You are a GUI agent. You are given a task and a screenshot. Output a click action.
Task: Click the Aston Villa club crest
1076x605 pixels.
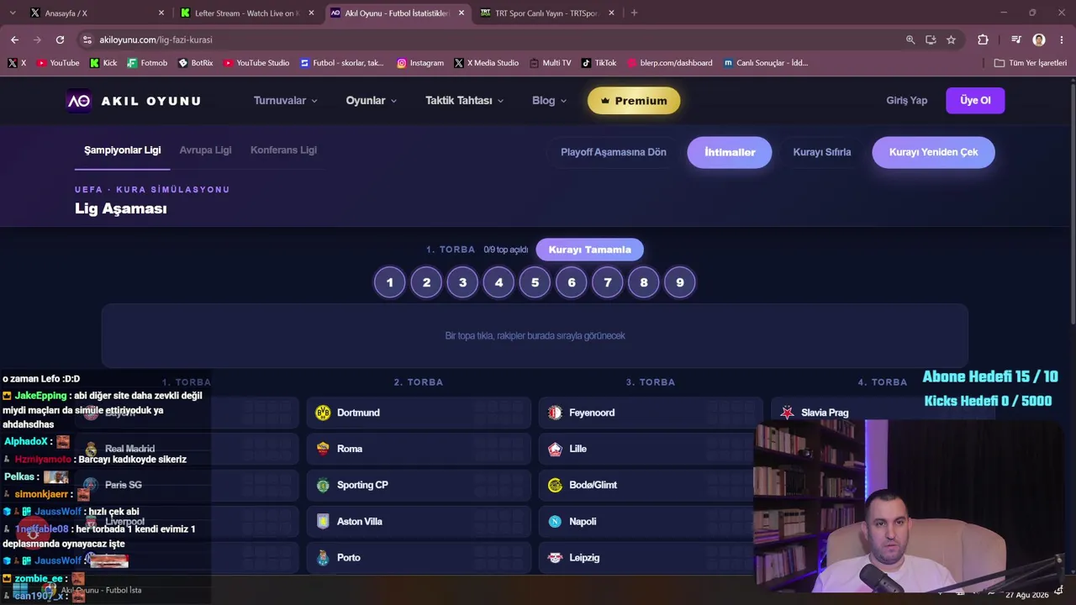323,522
